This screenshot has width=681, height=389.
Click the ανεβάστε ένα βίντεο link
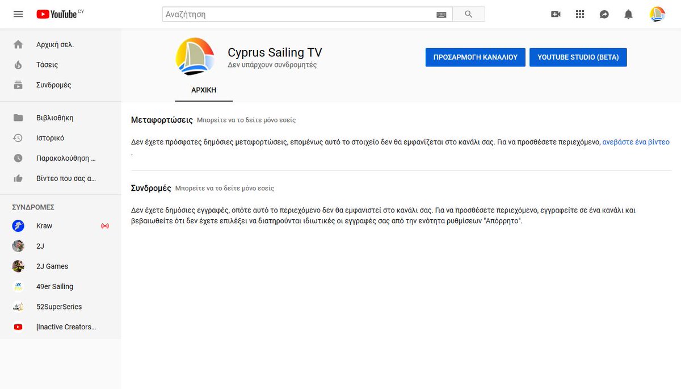coord(636,142)
